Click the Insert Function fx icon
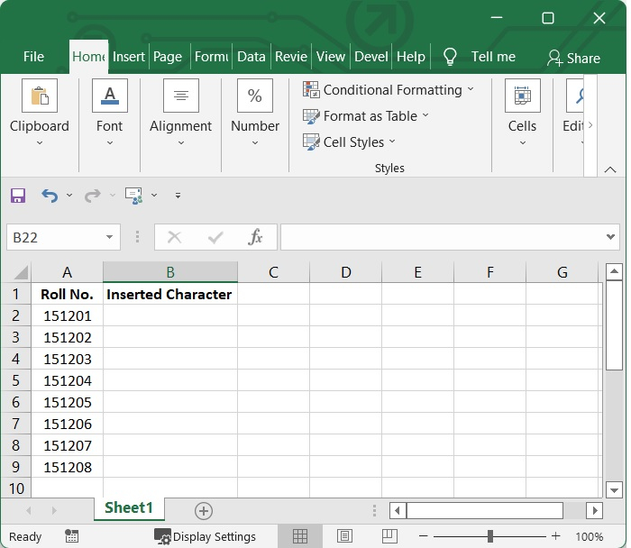The width and height of the screenshot is (631, 548). point(255,237)
